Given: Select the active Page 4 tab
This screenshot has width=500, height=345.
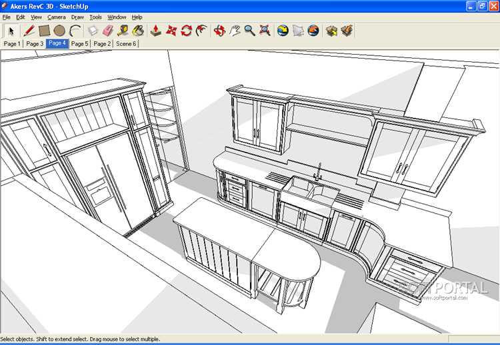Looking at the screenshot, I should [x=57, y=43].
